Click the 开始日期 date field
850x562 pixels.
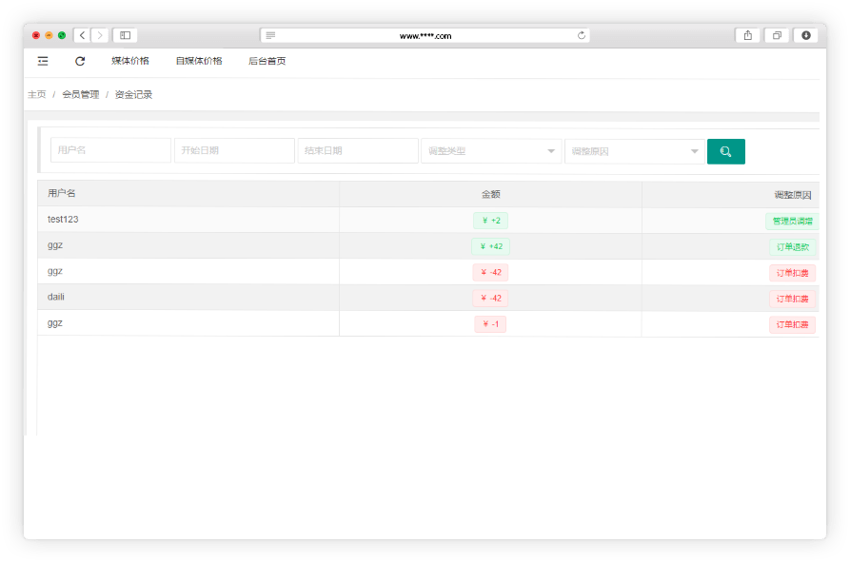pyautogui.click(x=234, y=150)
